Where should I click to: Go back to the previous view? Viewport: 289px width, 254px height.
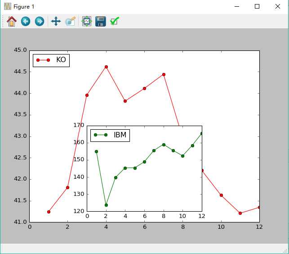26,22
